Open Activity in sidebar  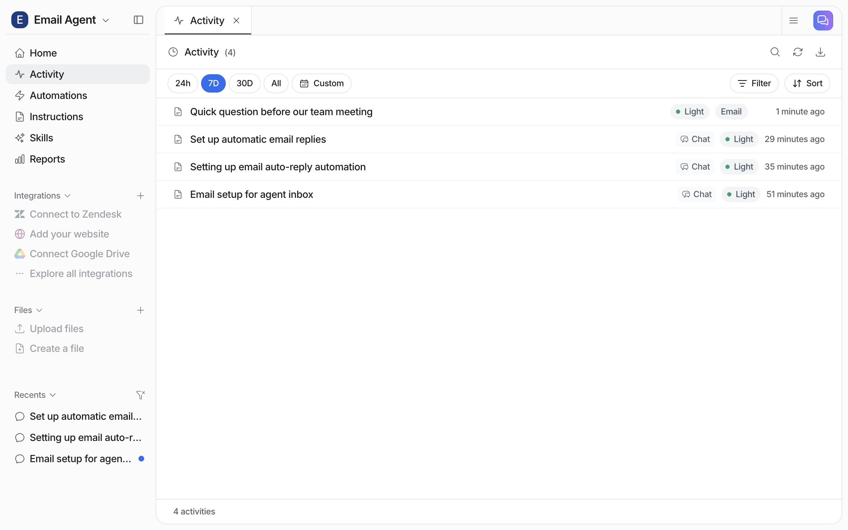click(78, 74)
